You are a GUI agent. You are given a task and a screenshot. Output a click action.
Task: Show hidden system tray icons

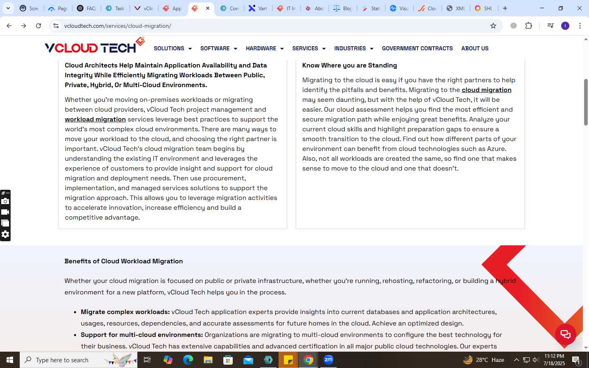coord(516,360)
